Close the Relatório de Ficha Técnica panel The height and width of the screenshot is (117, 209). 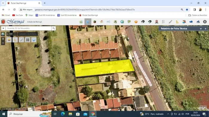[205, 29]
